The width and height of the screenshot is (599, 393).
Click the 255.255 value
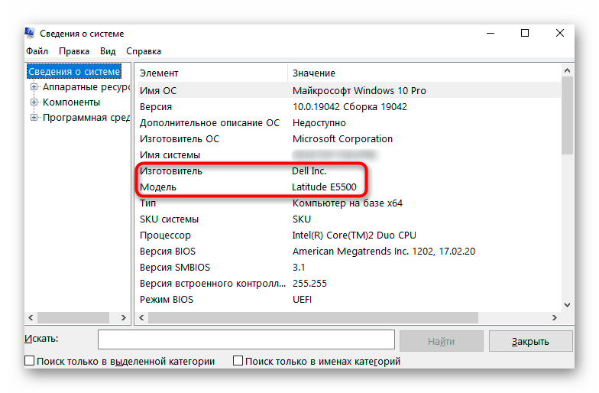310,283
